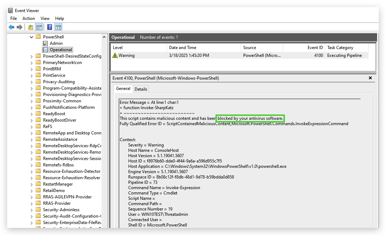Viewport: 386px width, 235px height.
Task: Open the View menu
Action: pyautogui.click(x=45, y=18)
